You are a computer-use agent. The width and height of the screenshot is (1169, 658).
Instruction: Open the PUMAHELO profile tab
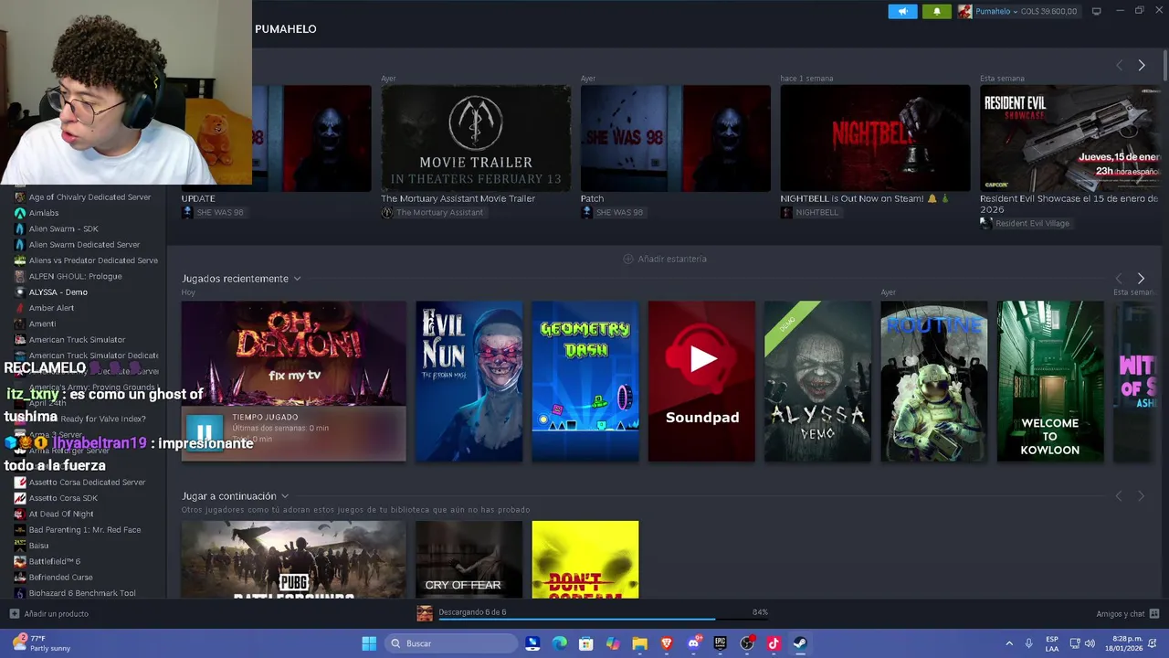[286, 29]
